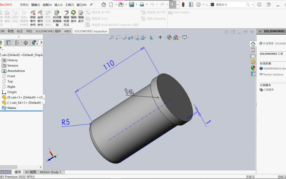Click 选择零件序号 (select balloons) tool
Viewport: 286px width, 179px height.
40,18
